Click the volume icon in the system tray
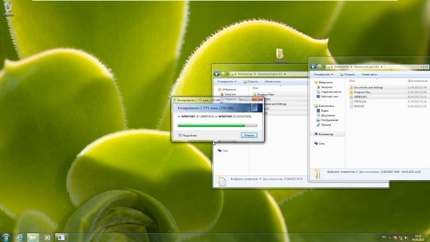Viewport: 430px width, 242px height. click(406, 238)
